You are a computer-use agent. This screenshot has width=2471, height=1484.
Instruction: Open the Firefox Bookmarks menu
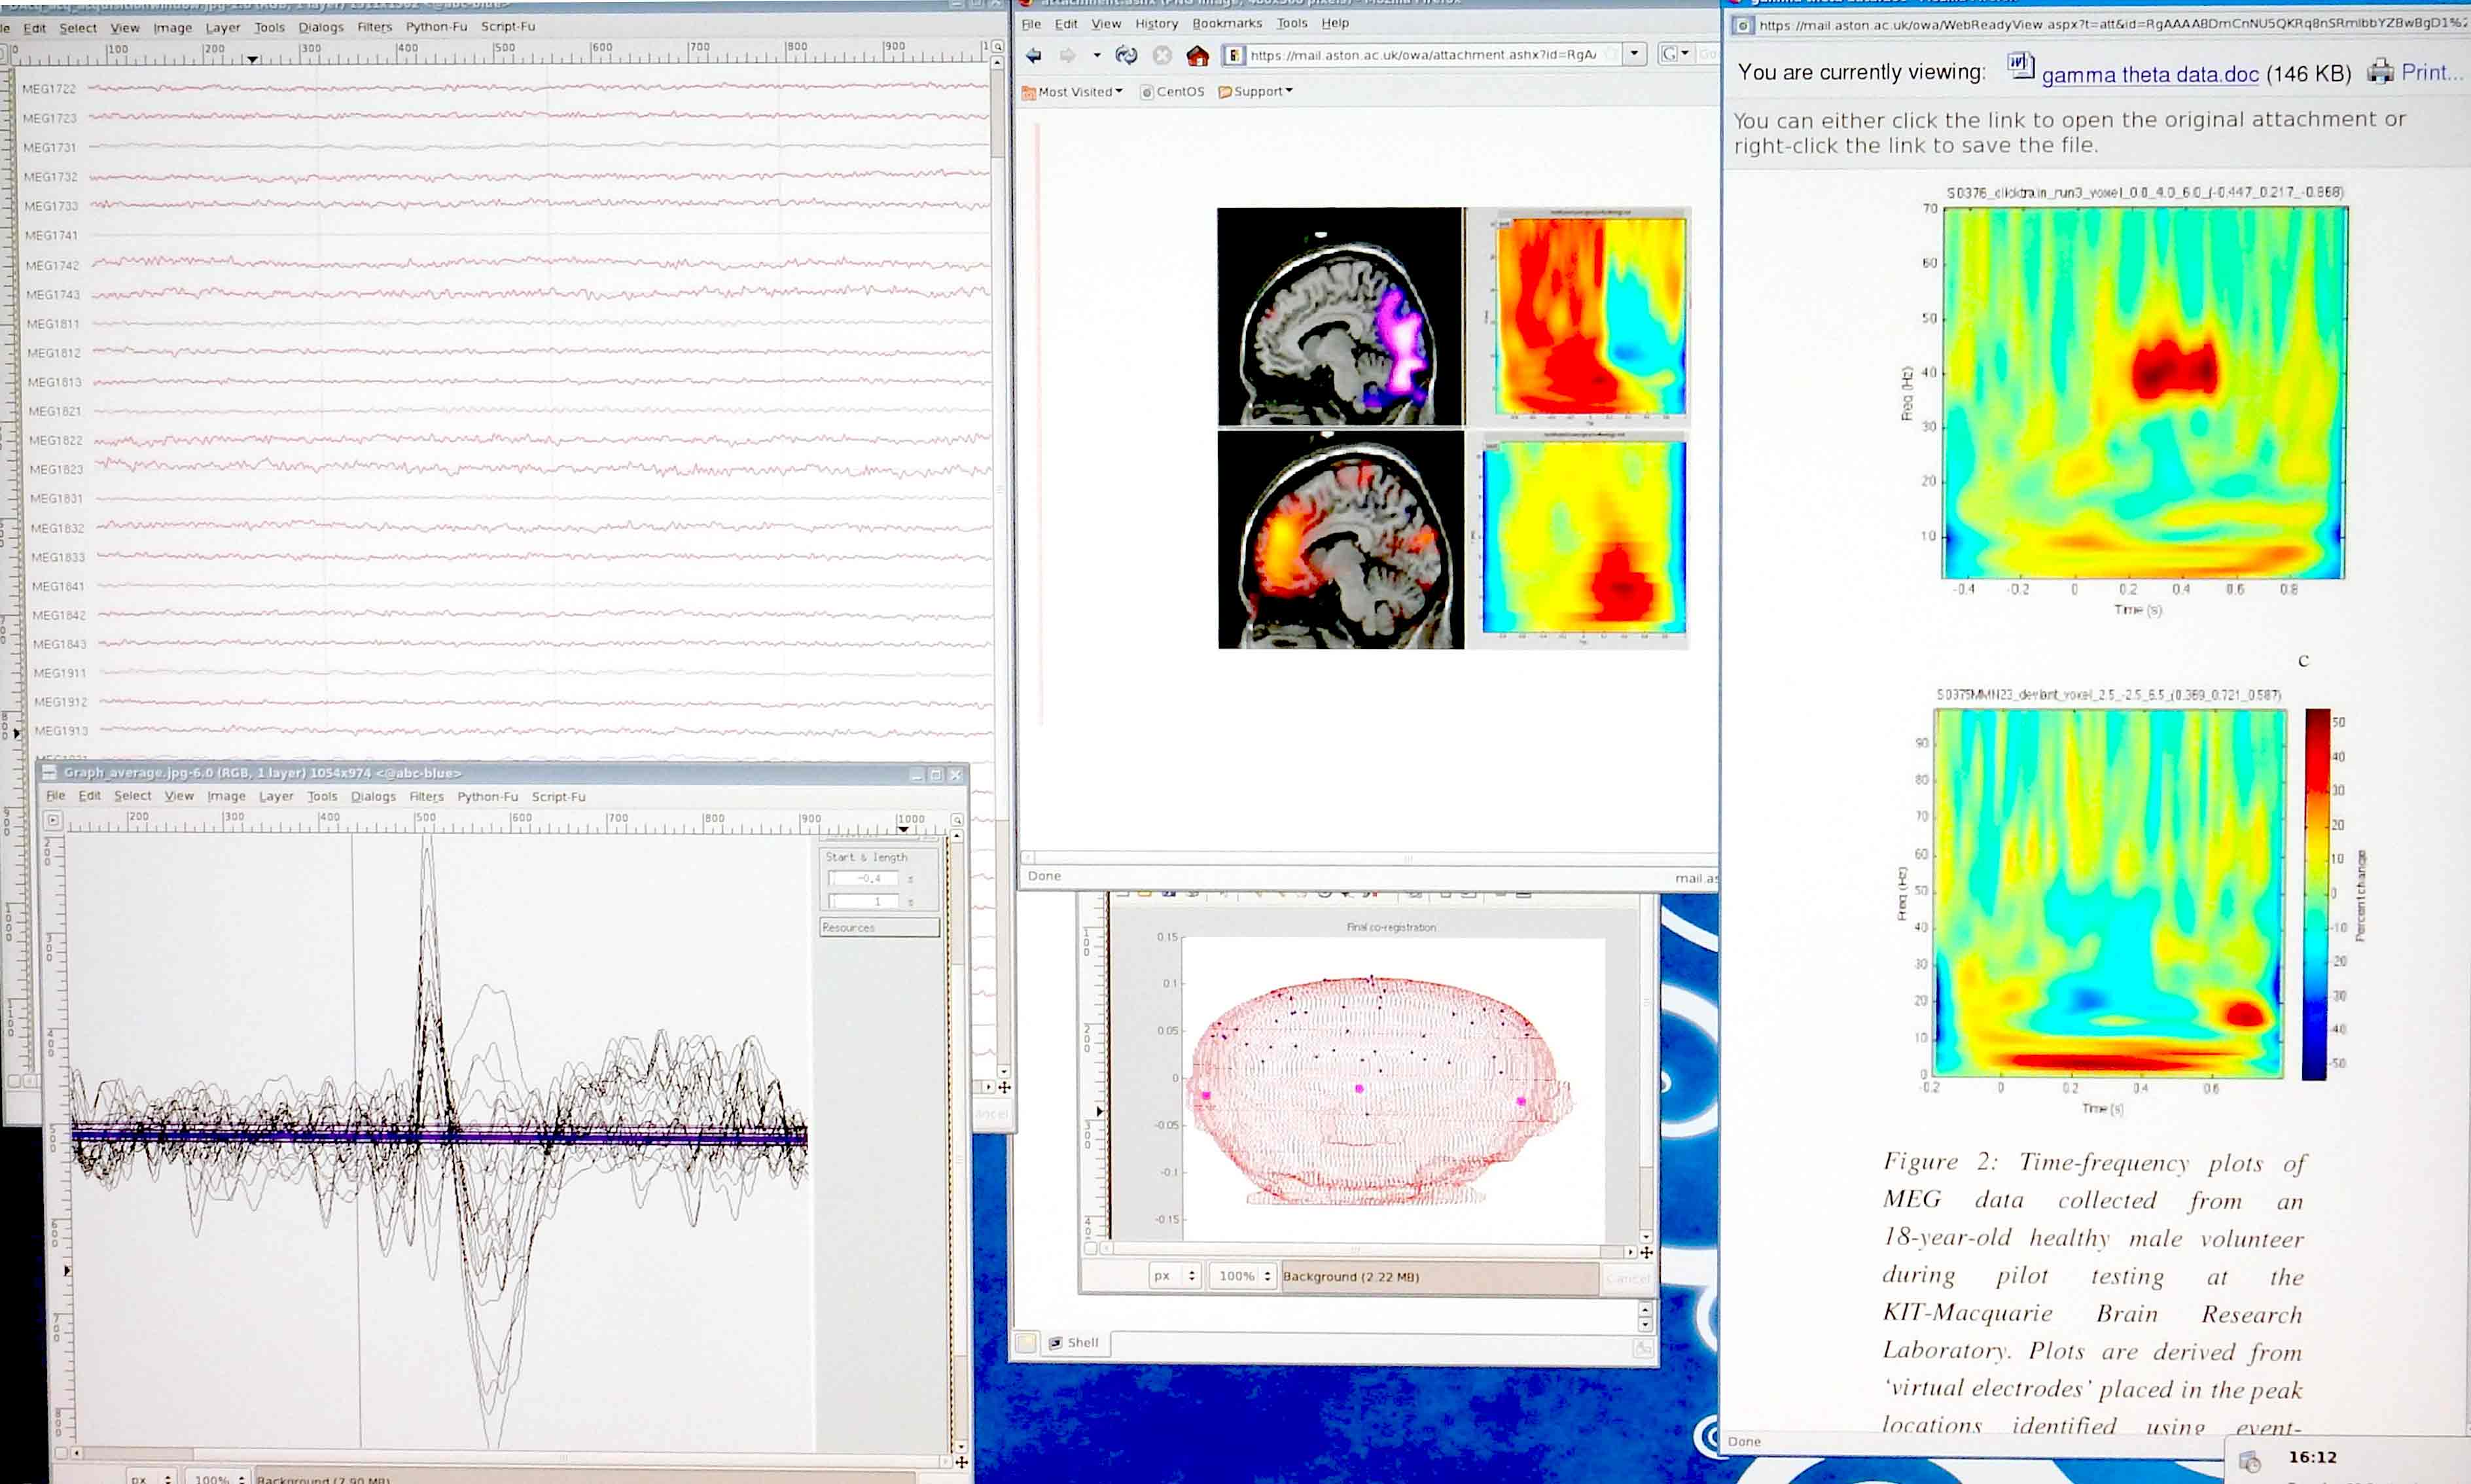(x=1227, y=23)
